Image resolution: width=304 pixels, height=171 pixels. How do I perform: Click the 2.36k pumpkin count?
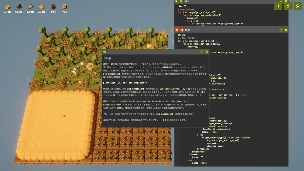pos(42,12)
